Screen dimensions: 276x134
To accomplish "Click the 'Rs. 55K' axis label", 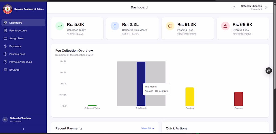I will click(x=63, y=95).
